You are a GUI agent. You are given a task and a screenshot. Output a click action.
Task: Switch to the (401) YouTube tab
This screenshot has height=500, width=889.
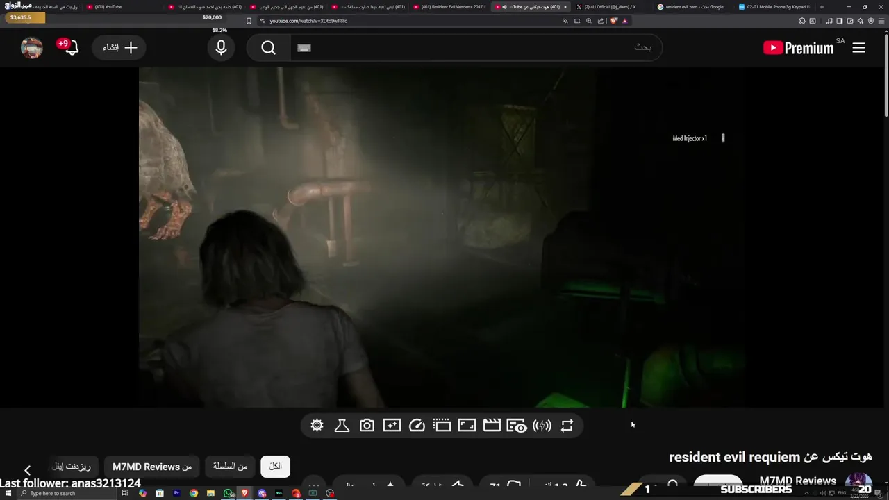click(123, 7)
